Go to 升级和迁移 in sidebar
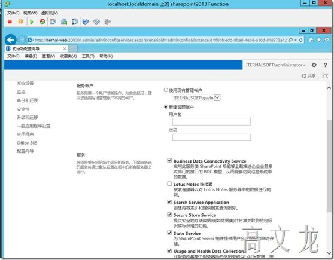 (28, 117)
